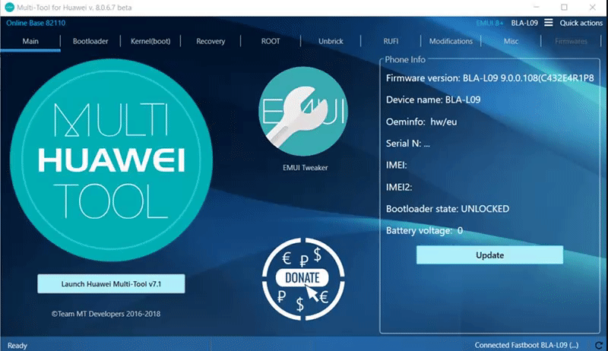Viewport: 608px width, 351px height.
Task: Minimize the Multi-Tool window
Action: [536, 8]
